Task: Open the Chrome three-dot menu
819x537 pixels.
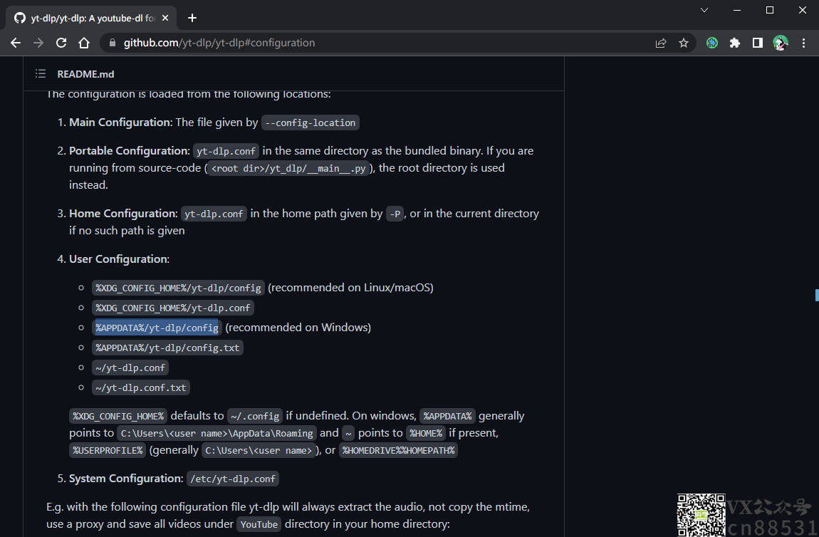Action: pyautogui.click(x=803, y=43)
